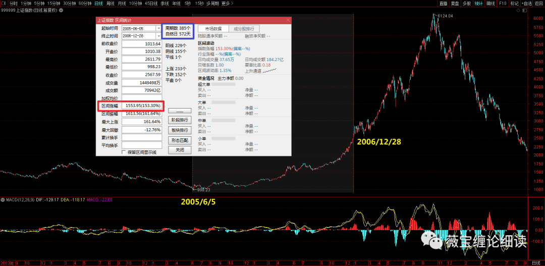Select the 周线 weekly period
The height and width of the screenshot is (266, 545).
pos(110,3)
